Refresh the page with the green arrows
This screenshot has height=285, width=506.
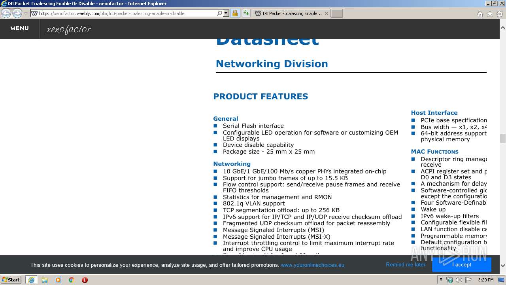pos(246,13)
